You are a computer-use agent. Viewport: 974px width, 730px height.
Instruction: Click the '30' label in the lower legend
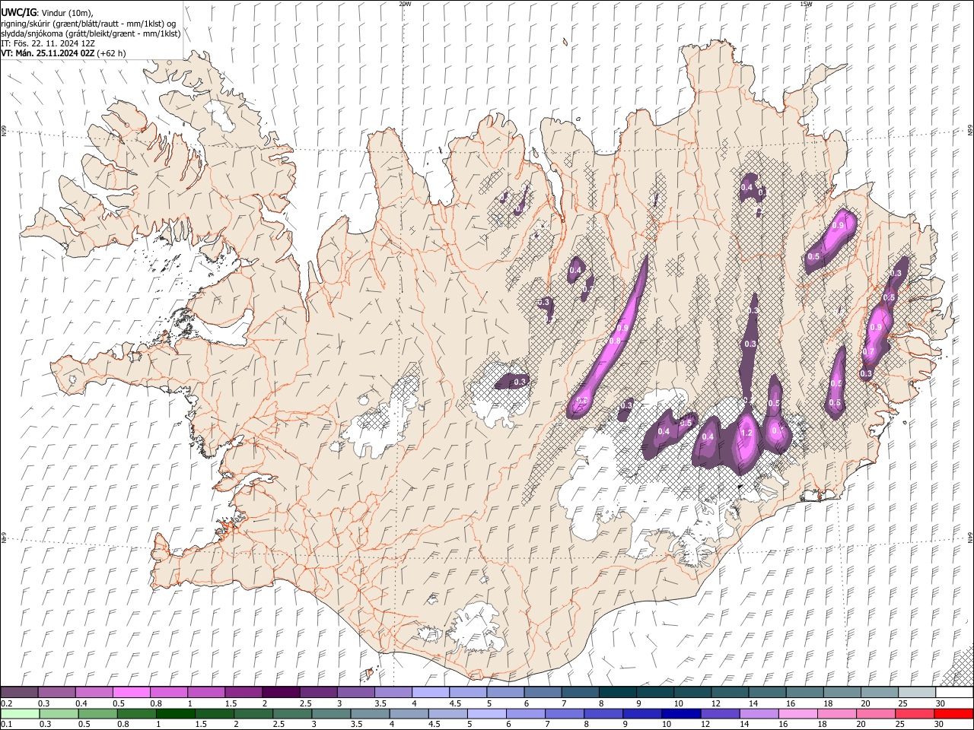pyautogui.click(x=939, y=724)
